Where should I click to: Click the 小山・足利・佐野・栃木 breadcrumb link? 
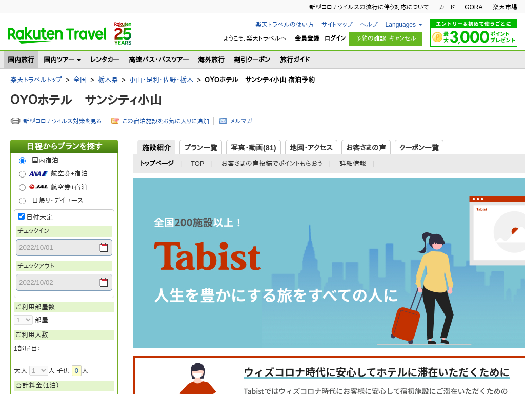point(161,80)
